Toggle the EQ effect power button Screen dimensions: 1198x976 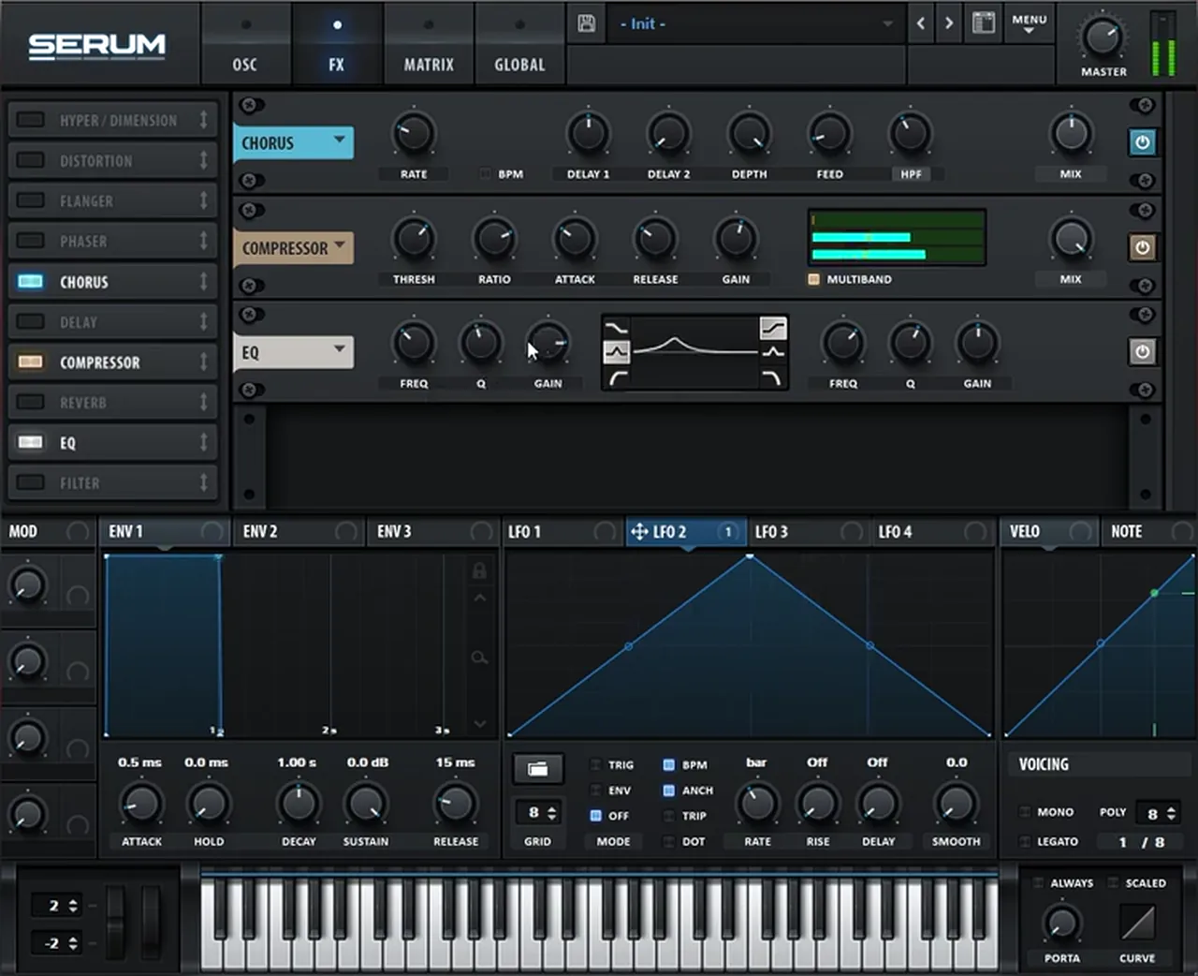[1142, 352]
